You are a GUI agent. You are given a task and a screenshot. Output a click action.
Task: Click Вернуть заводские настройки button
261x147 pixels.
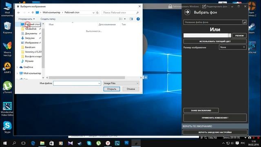pos(215,132)
